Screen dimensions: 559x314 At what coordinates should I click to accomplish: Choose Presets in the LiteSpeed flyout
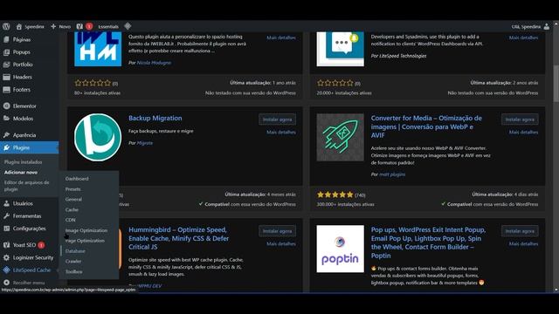pos(72,189)
